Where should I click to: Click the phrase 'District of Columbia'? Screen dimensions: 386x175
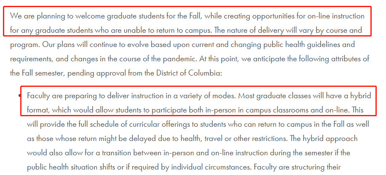pos(188,73)
